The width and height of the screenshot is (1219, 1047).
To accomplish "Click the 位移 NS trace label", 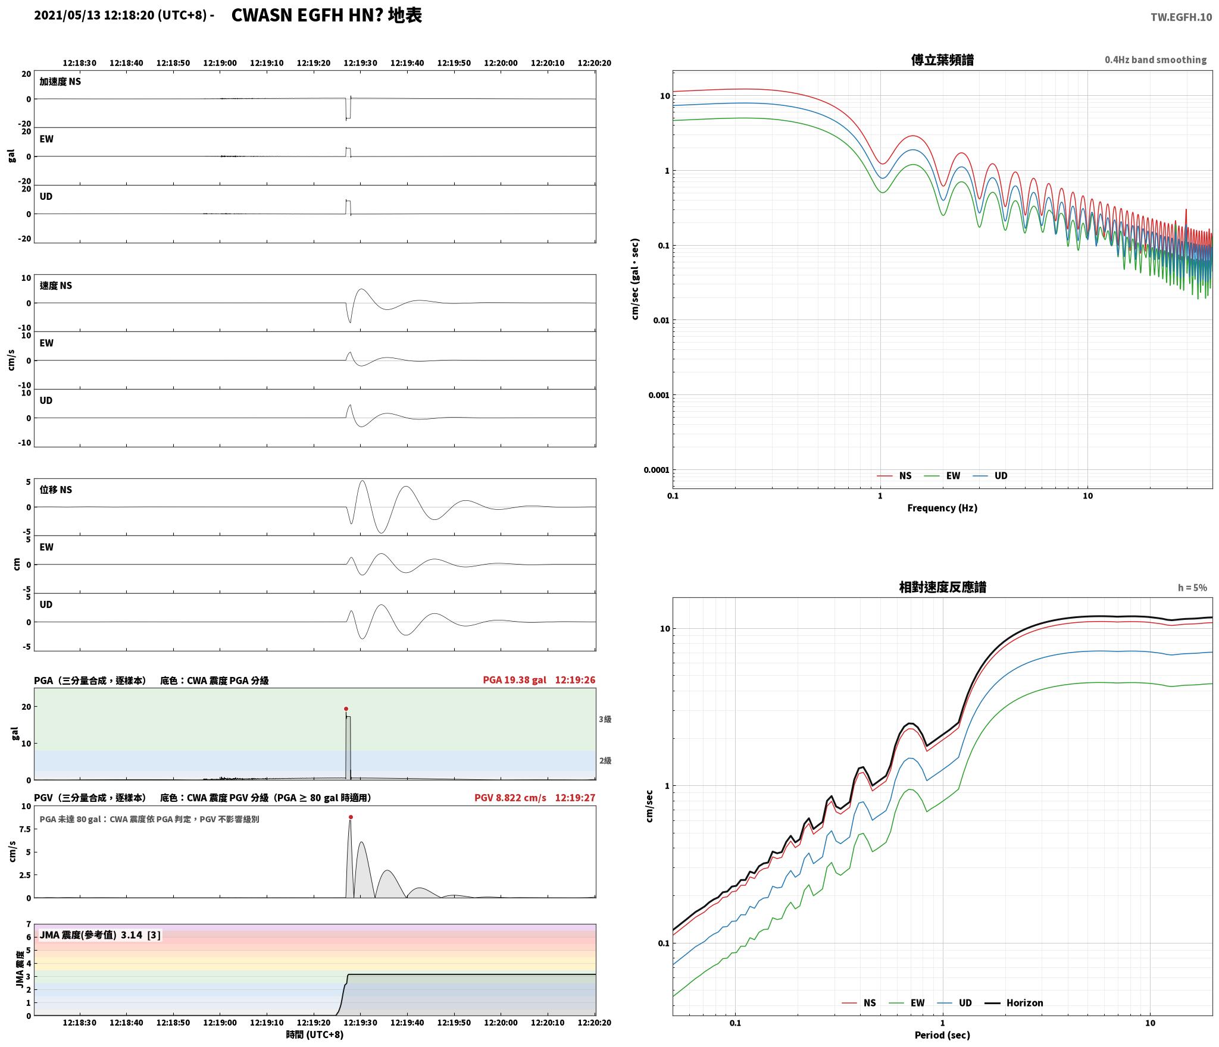I will tap(56, 490).
